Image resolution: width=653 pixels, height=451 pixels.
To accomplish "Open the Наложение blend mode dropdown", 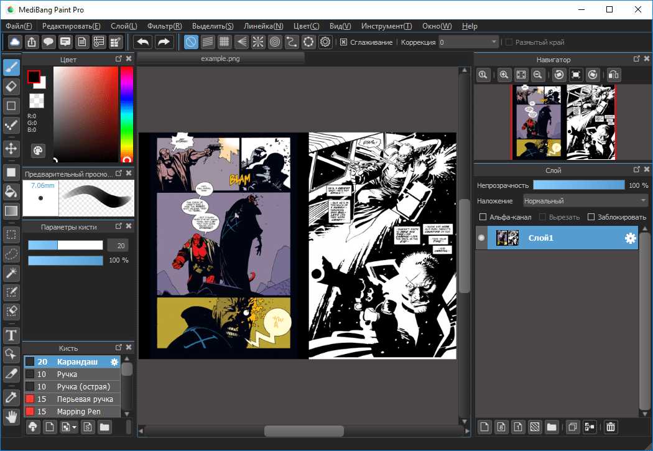I will [x=585, y=201].
